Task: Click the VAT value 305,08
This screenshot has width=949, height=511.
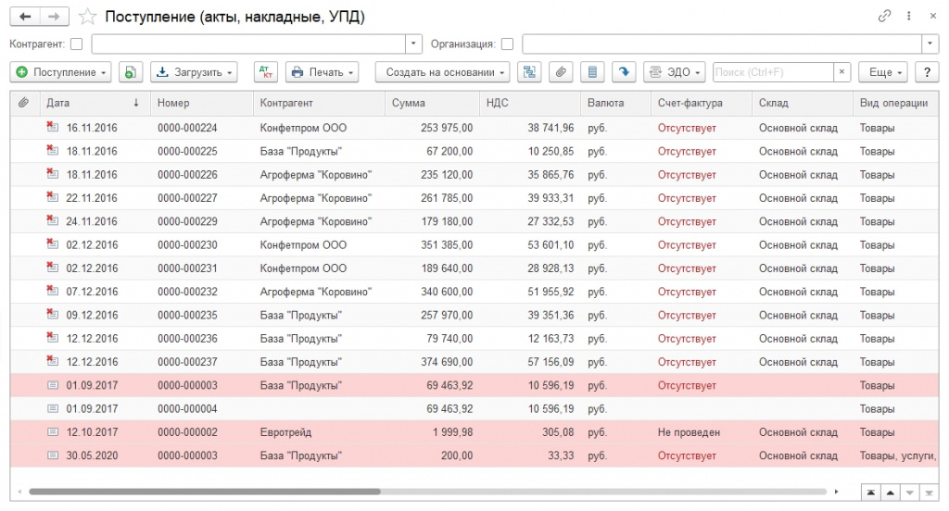Action: click(557, 432)
